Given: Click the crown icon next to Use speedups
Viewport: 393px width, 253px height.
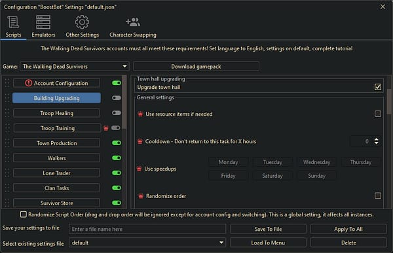Looking at the screenshot, I should tap(139, 169).
